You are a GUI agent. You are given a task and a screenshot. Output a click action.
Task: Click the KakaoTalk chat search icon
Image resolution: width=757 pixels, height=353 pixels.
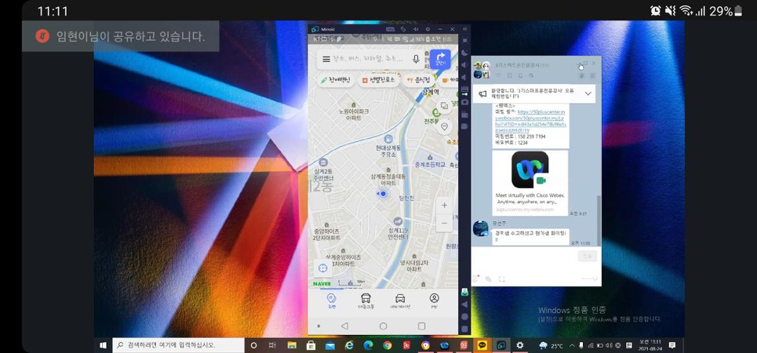531,75
